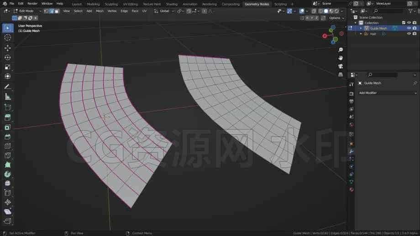Open the Mesh menu
This screenshot has width=420, height=236.
point(100,11)
